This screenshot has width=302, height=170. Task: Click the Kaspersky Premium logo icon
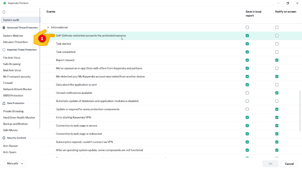pos(5,3)
